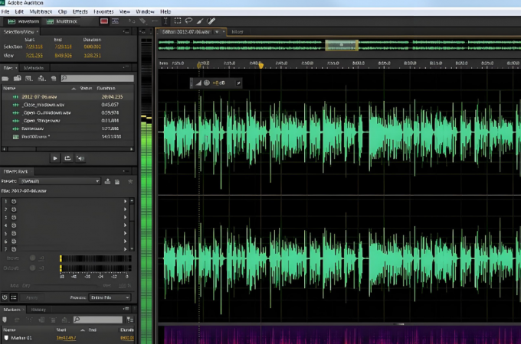Click the overview navigator highlighted region

[341, 45]
